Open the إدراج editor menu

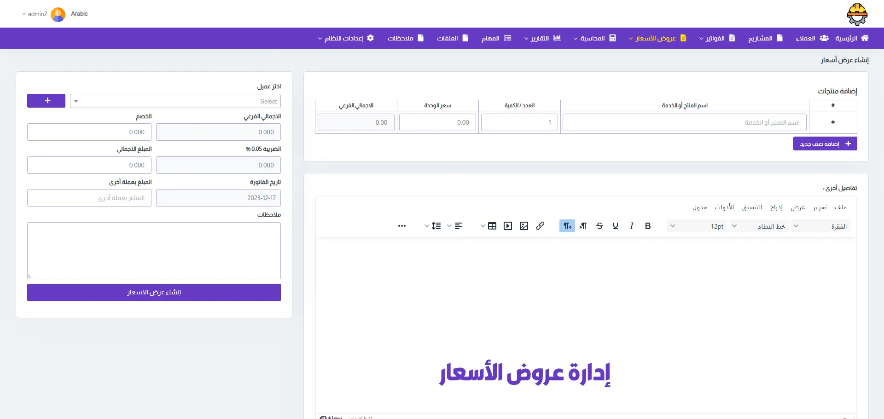776,207
